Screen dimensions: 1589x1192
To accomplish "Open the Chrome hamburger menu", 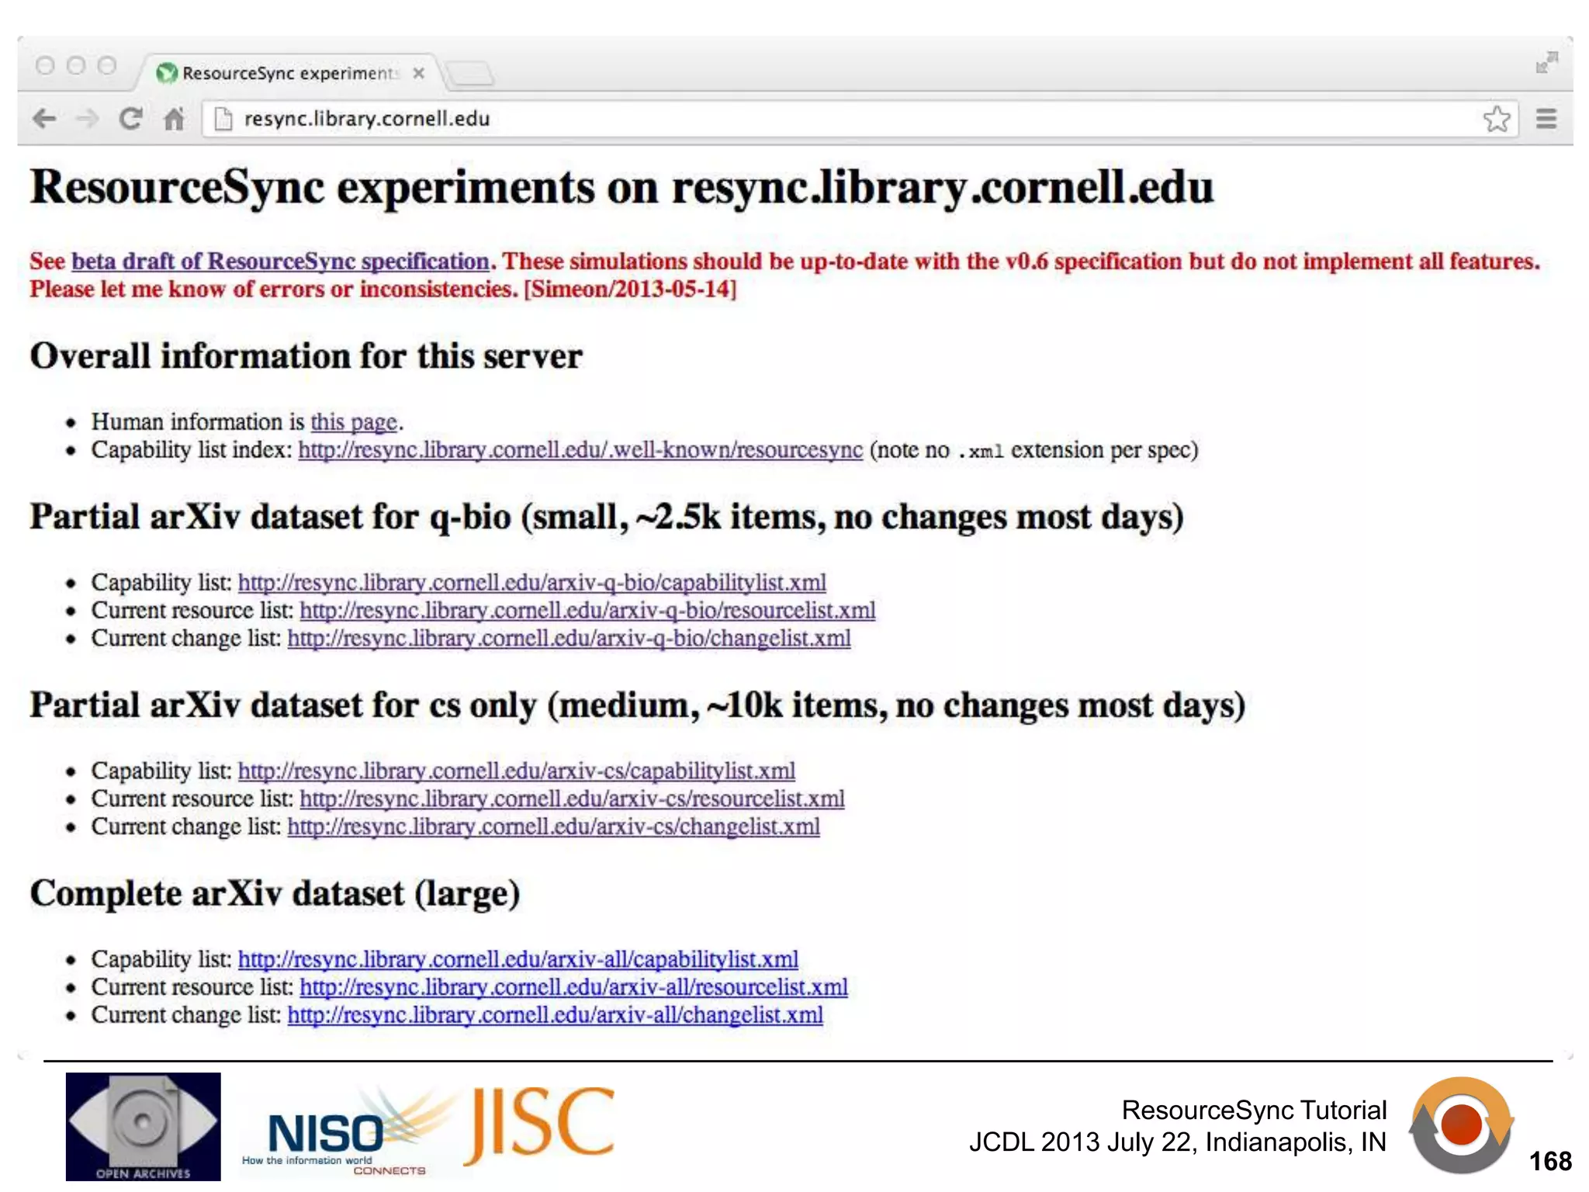I will (x=1546, y=119).
